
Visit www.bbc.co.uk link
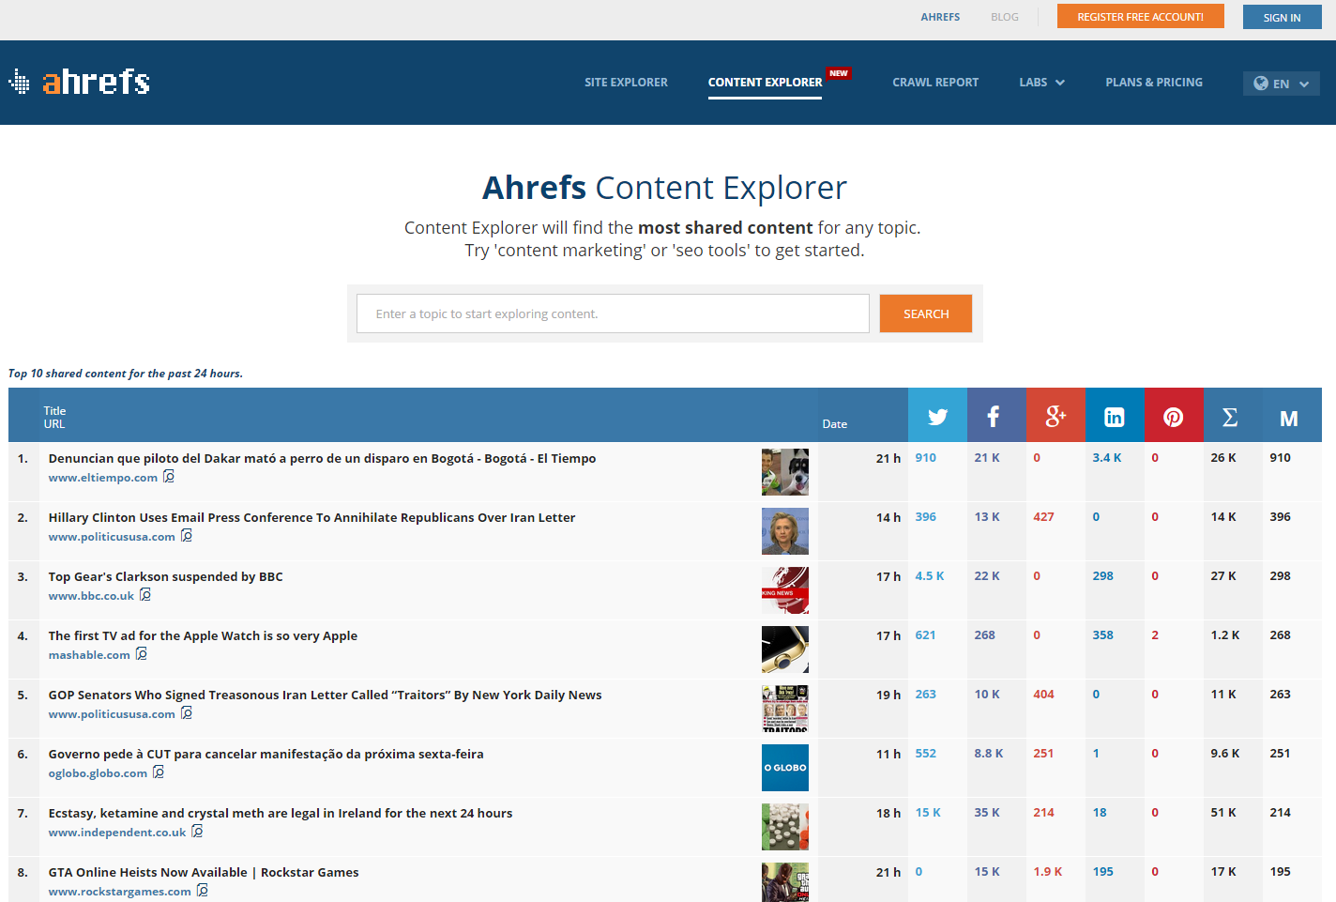[92, 596]
